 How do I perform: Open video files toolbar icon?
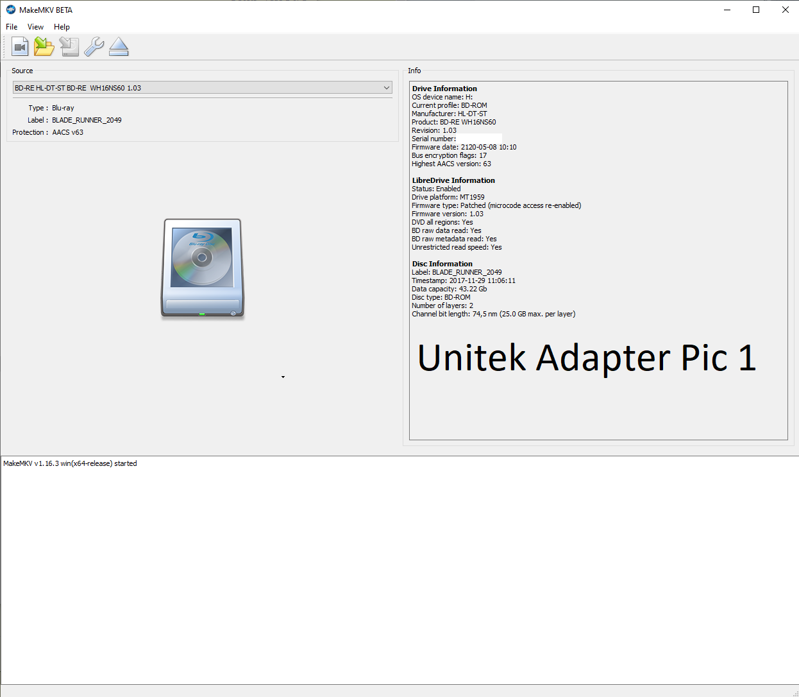(20, 47)
